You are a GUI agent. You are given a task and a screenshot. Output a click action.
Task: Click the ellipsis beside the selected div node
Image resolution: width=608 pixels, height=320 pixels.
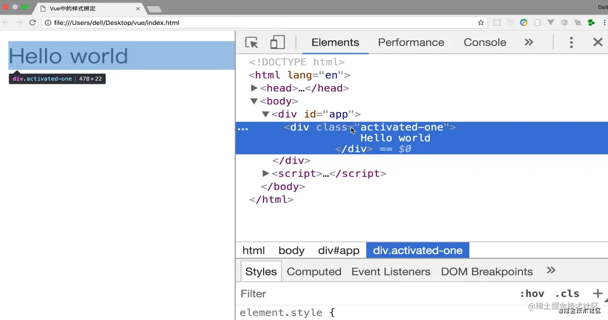tap(243, 129)
